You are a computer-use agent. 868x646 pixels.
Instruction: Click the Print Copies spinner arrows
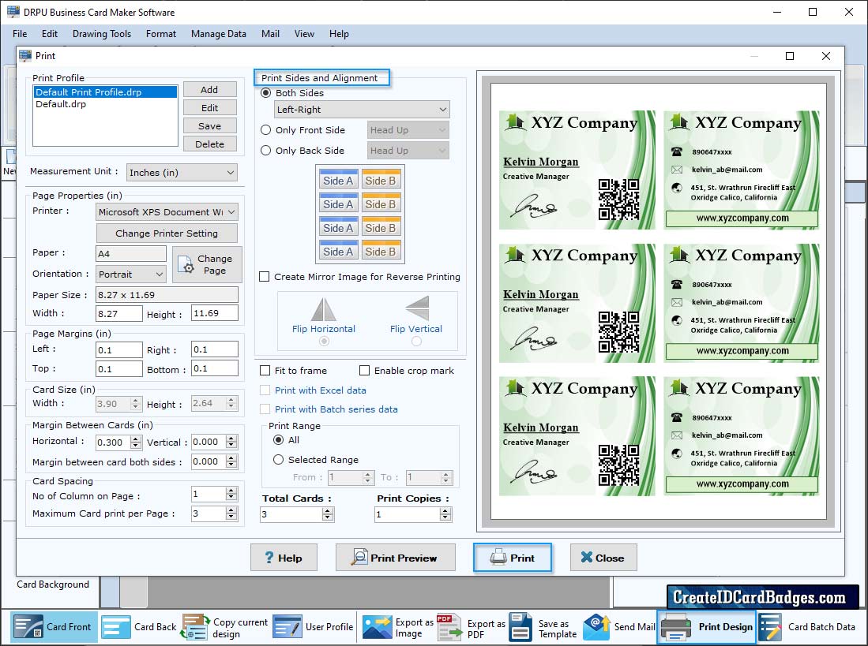[x=445, y=514]
